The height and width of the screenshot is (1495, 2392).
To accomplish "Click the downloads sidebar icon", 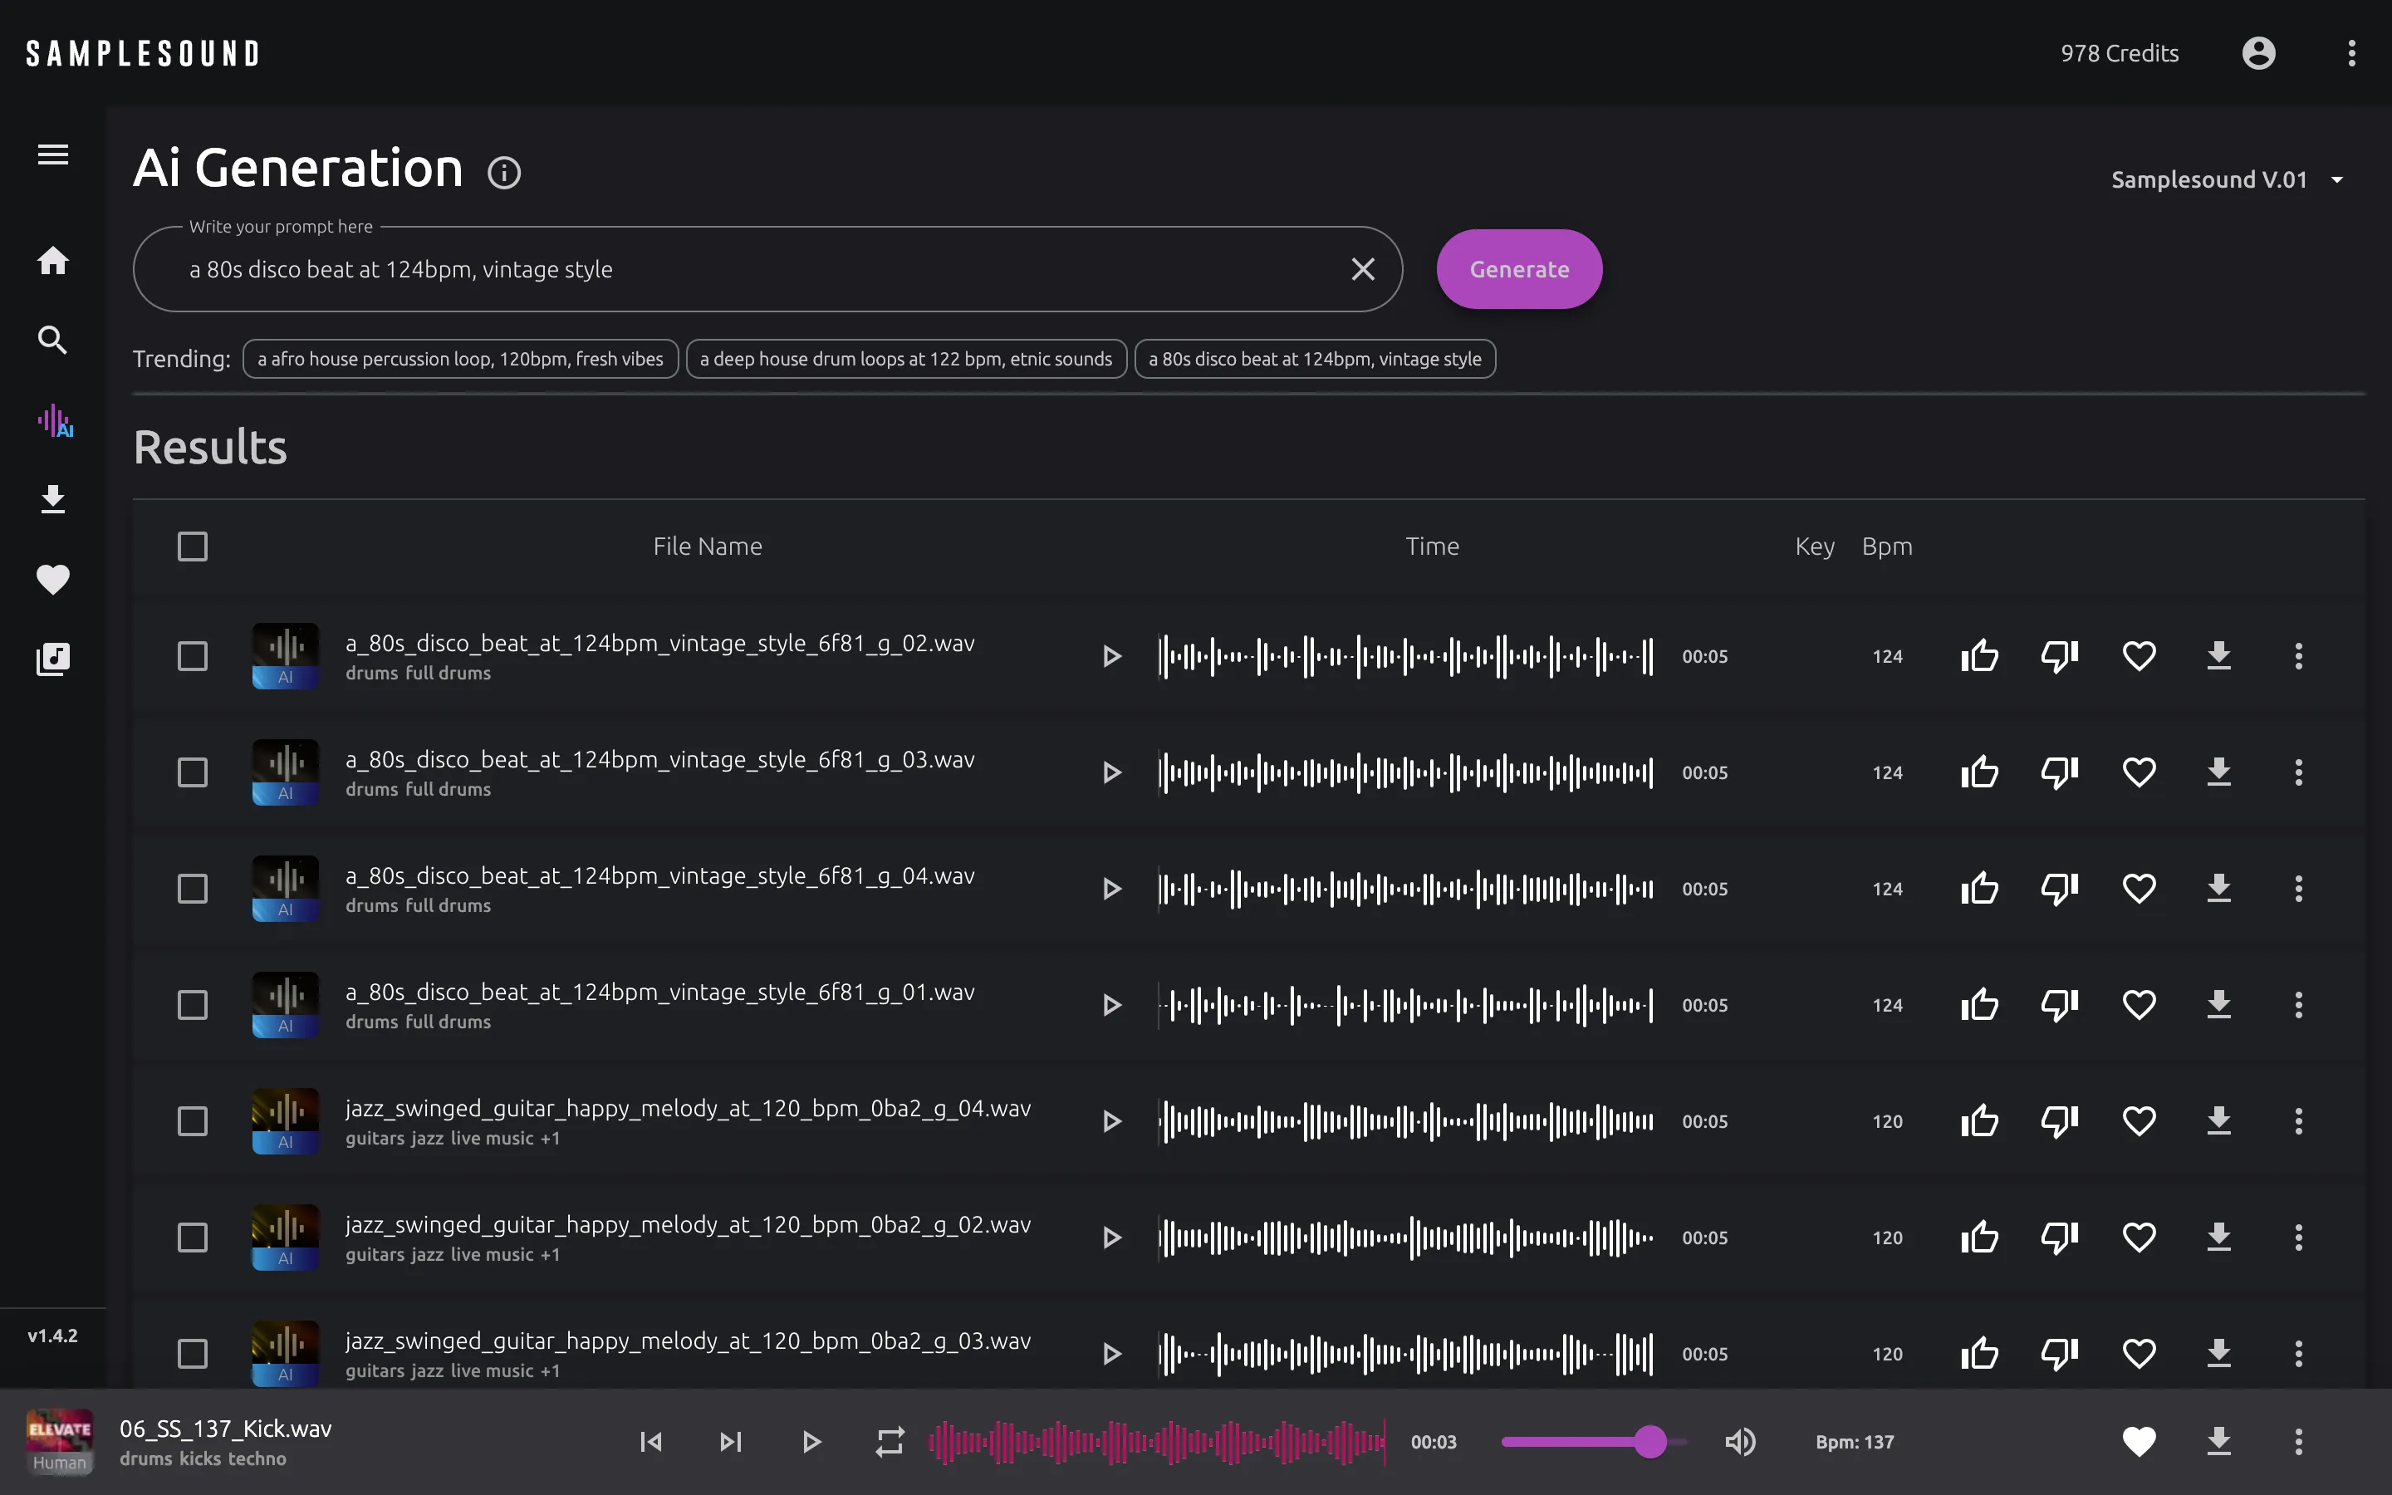I will (x=53, y=499).
